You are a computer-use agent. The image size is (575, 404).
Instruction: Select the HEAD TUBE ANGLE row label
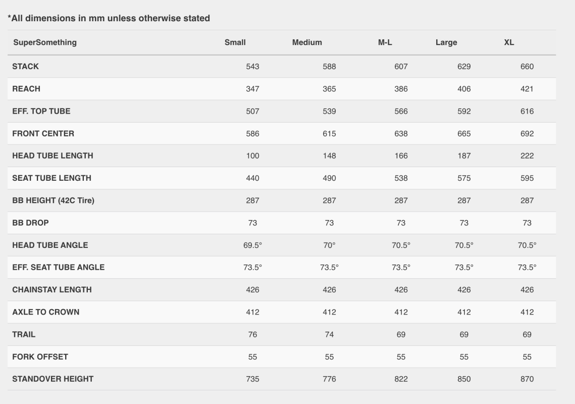pos(50,245)
